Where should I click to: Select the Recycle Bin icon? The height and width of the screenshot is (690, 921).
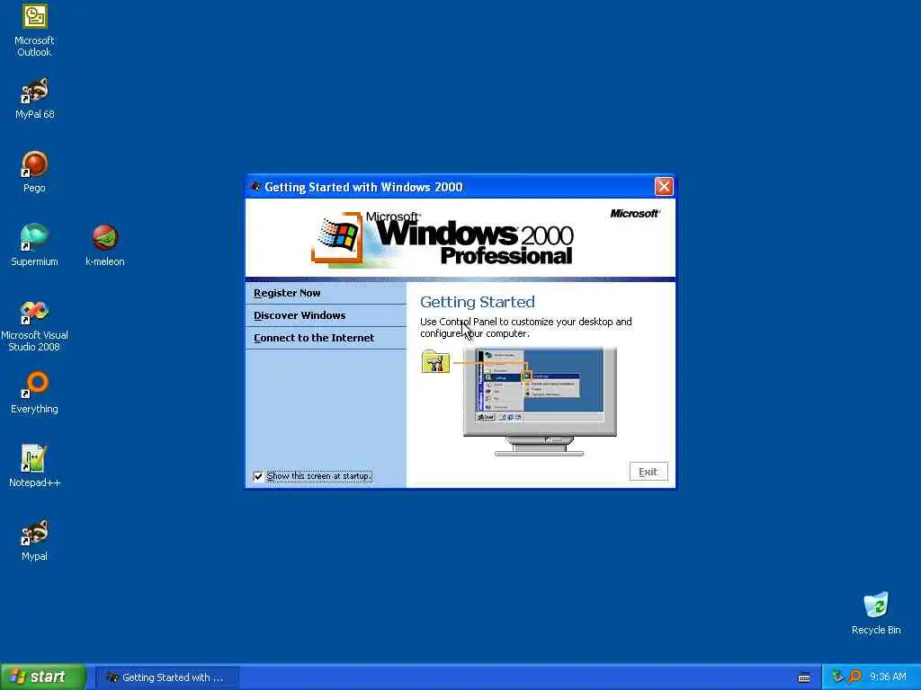(x=876, y=613)
